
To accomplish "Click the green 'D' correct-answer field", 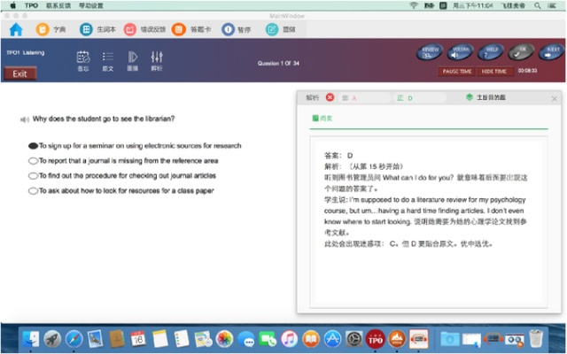I will pyautogui.click(x=421, y=98).
